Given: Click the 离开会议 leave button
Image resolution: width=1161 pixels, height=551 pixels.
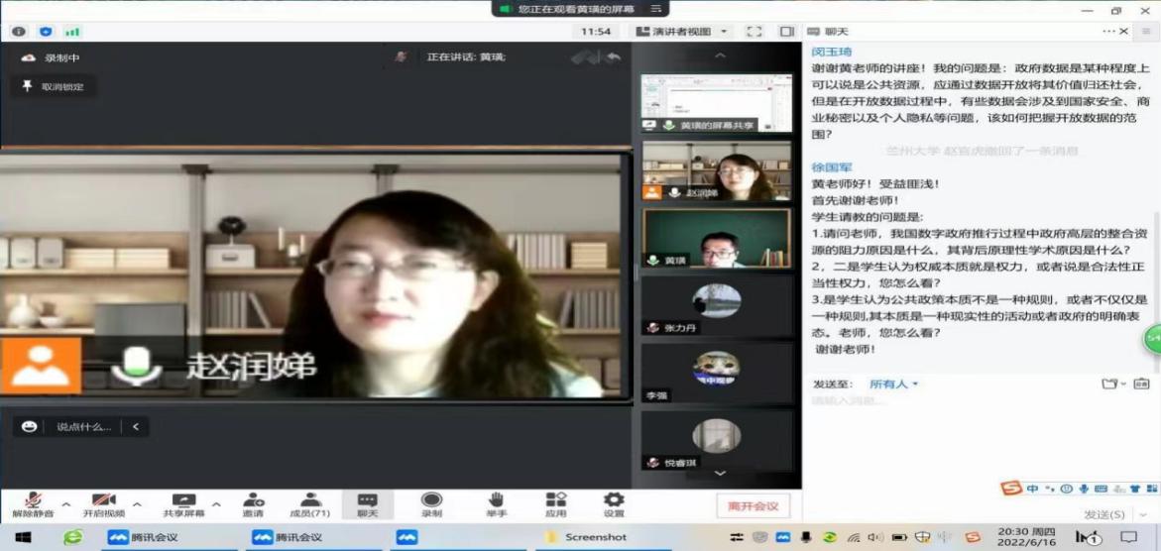Looking at the screenshot, I should (753, 505).
